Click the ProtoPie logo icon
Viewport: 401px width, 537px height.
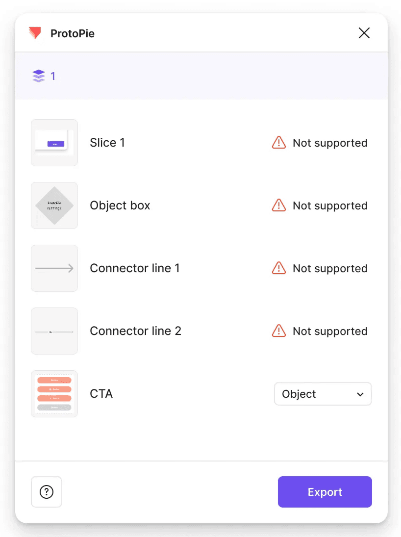pos(34,33)
